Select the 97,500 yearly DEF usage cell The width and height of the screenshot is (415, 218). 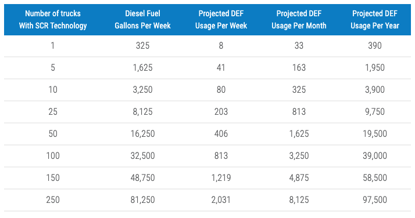[375, 200]
